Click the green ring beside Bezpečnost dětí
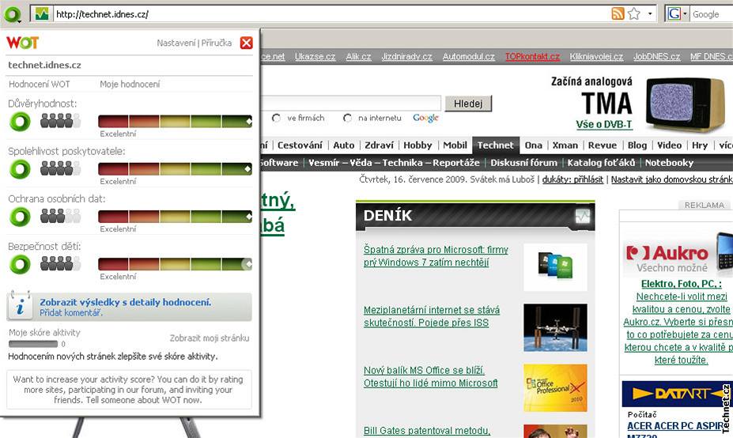Screen dimensions: 733x438 (x=20, y=263)
